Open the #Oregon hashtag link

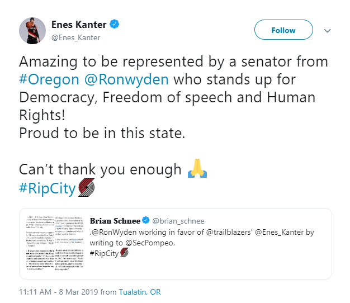point(49,79)
